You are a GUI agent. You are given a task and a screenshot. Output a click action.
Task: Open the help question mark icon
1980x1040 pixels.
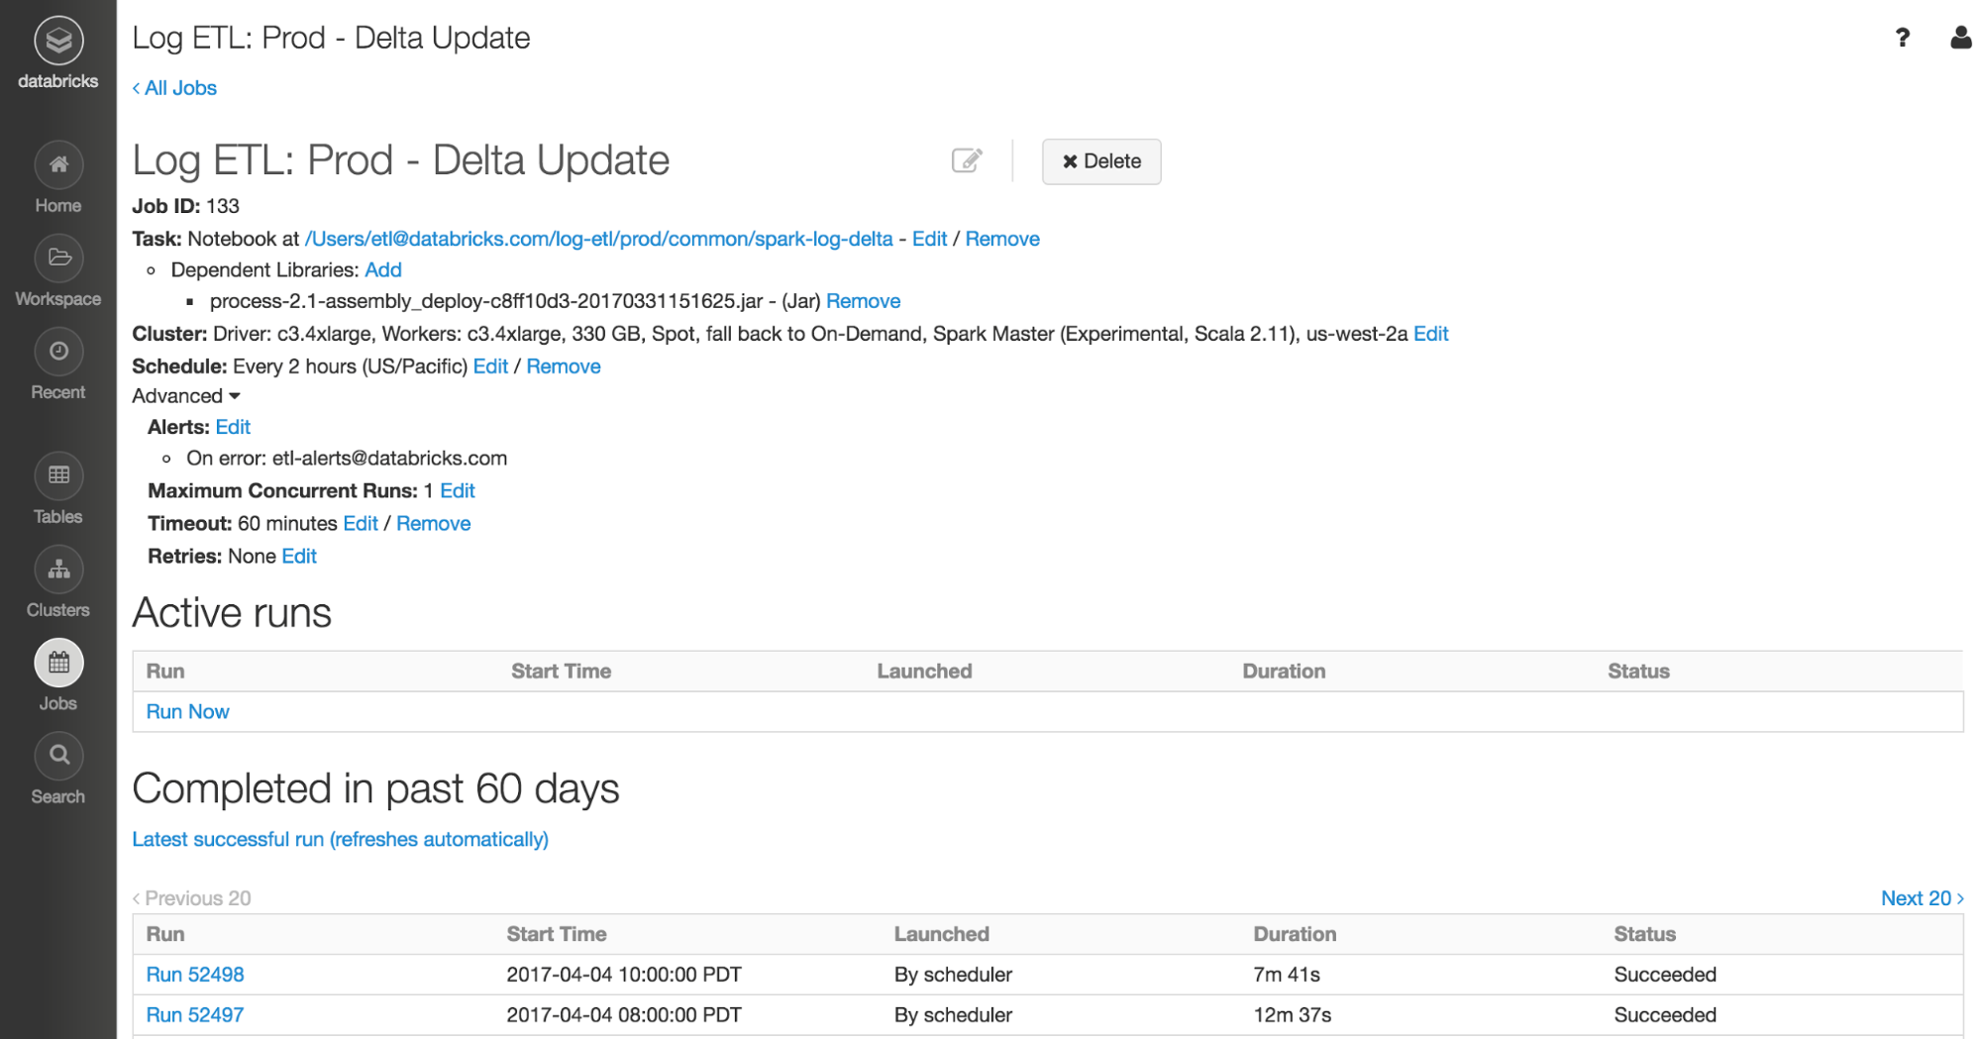[x=1902, y=38]
